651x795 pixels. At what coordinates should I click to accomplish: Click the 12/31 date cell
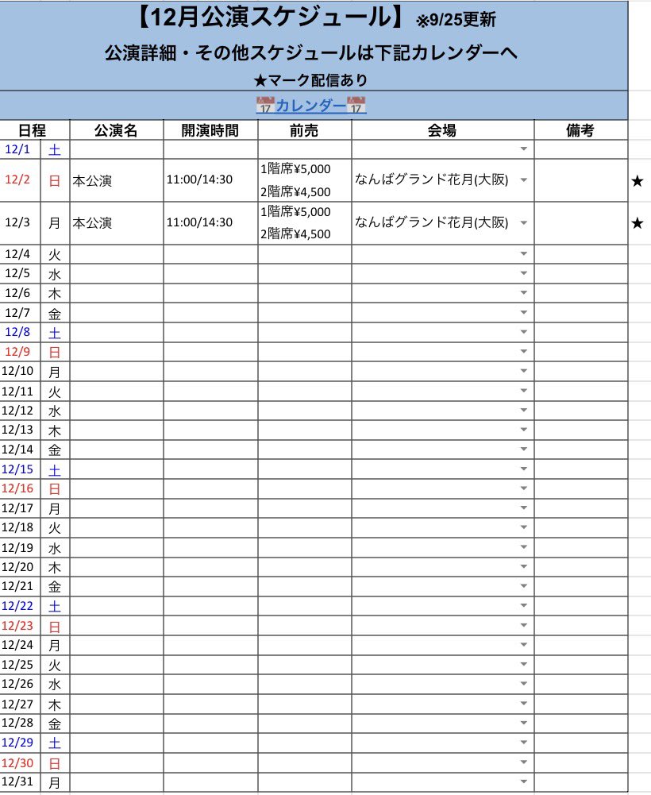point(19,781)
